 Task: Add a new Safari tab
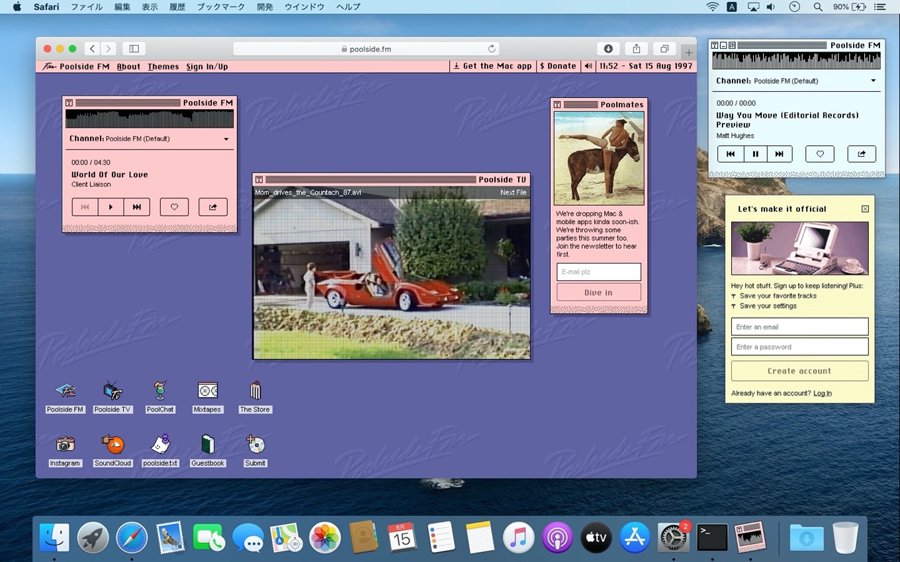click(x=688, y=52)
